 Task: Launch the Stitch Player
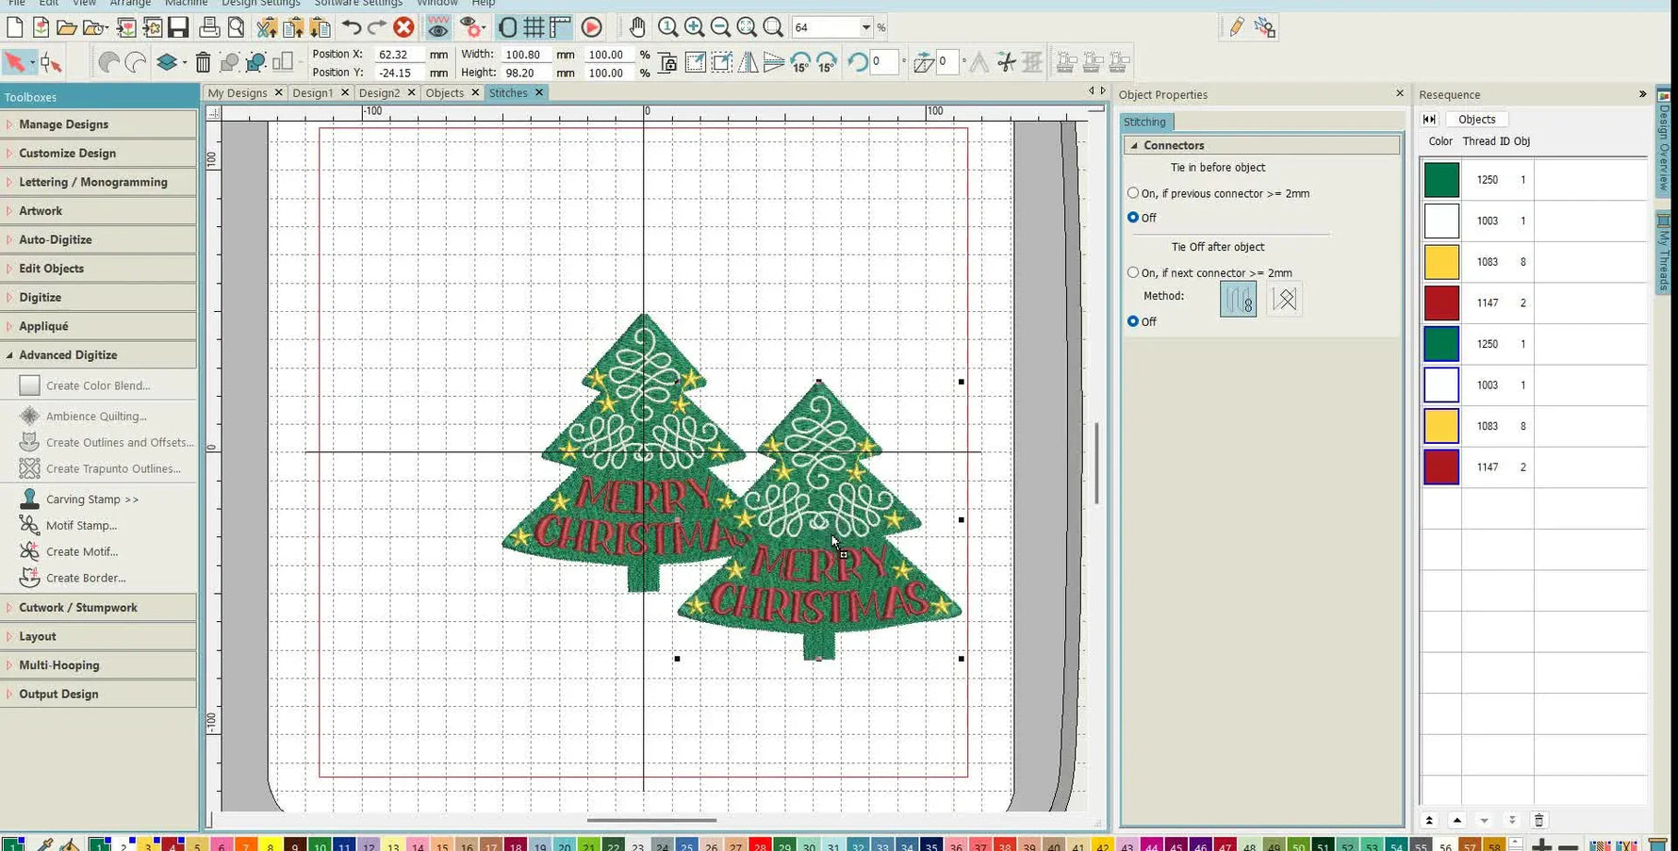592,27
